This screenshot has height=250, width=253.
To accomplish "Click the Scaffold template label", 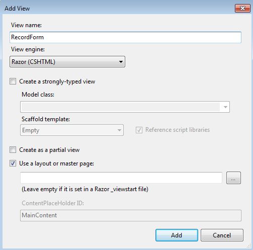I will coord(46,119).
